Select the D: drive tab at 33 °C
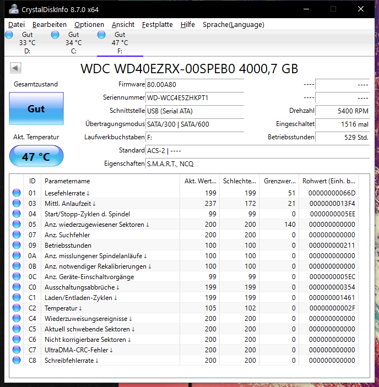This screenshot has height=387, width=379. 27,43
